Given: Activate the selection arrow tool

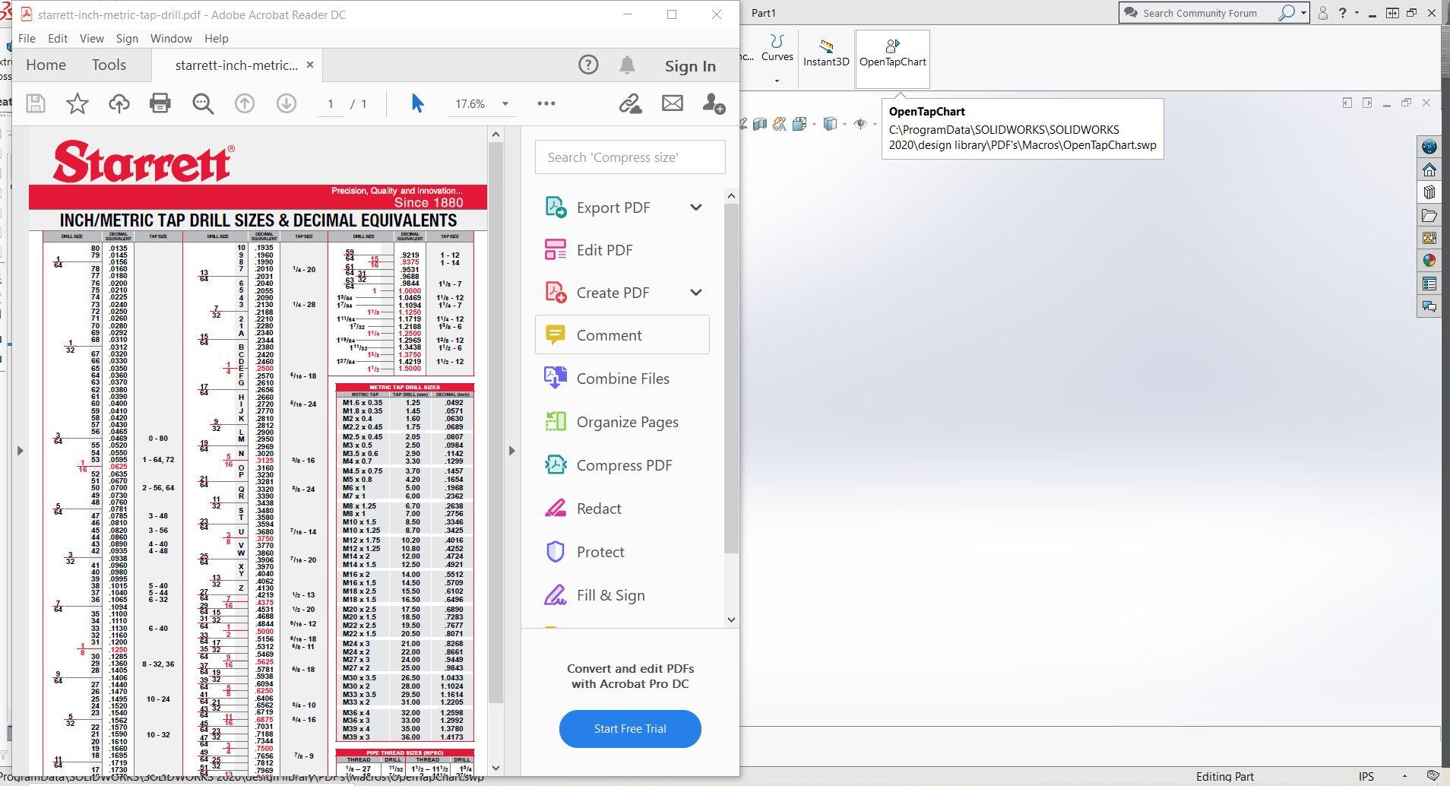Looking at the screenshot, I should (x=417, y=103).
